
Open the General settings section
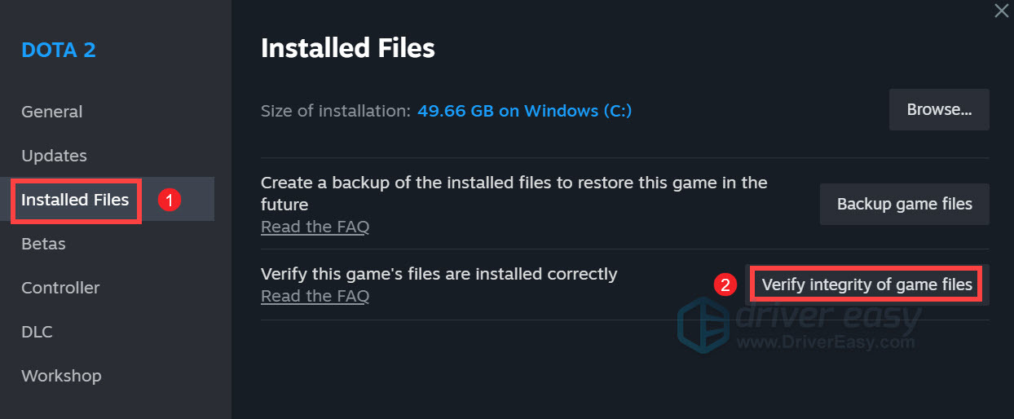(51, 112)
